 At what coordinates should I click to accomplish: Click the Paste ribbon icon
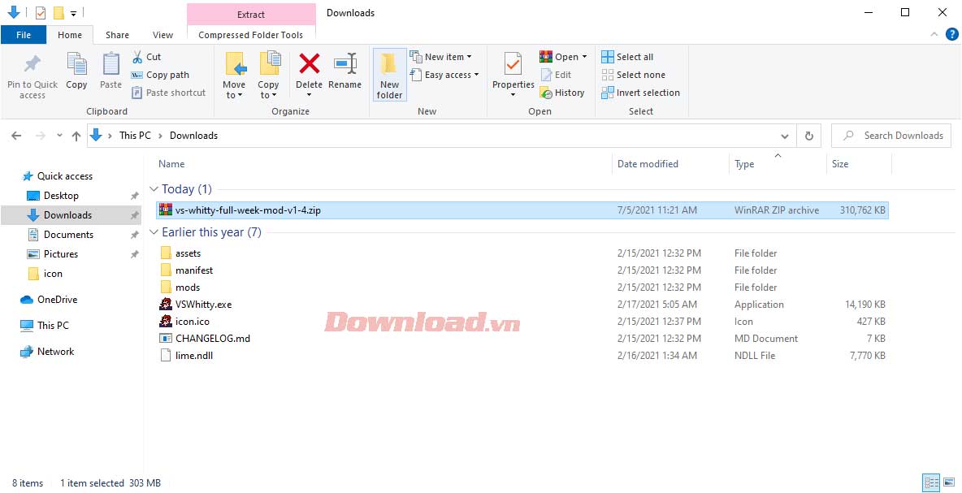(x=111, y=64)
